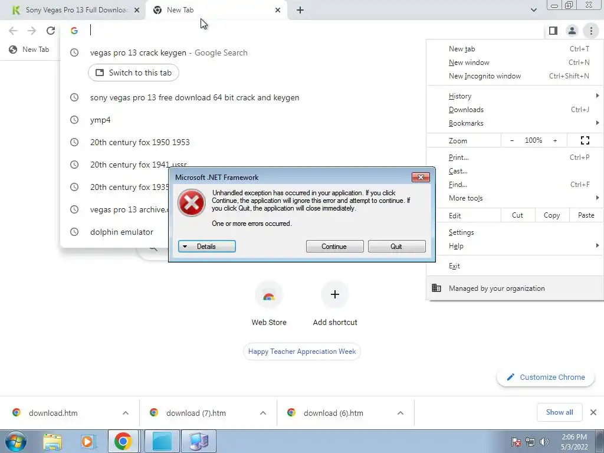This screenshot has width=604, height=453.
Task: Select New window from Chrome menu
Action: coord(515,63)
